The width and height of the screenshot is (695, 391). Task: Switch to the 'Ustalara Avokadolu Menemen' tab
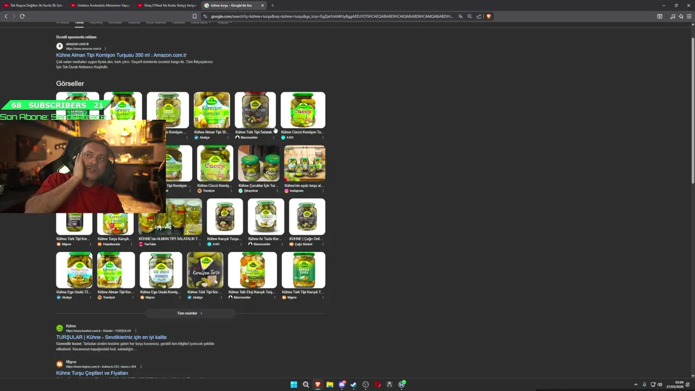click(x=100, y=5)
